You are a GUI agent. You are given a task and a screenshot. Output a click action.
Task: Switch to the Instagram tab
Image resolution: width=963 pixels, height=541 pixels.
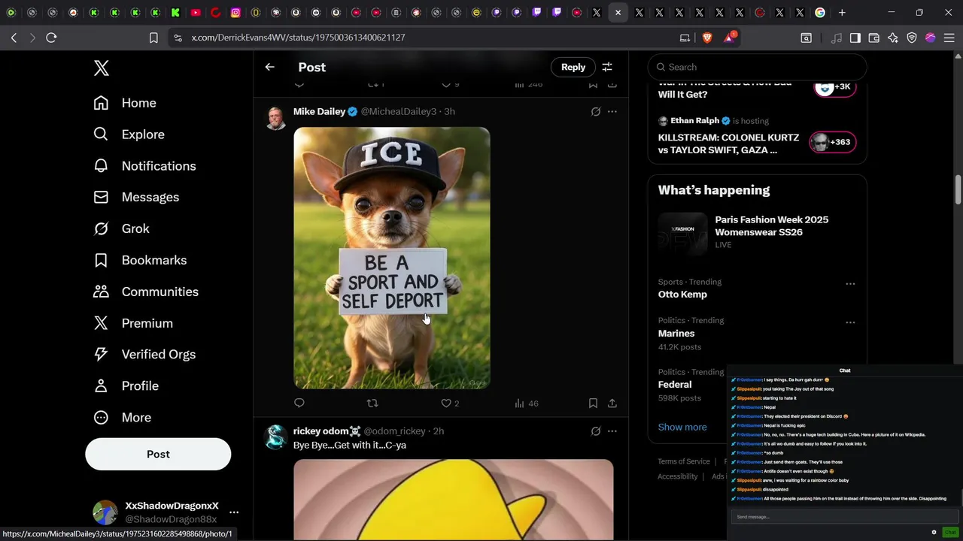pyautogui.click(x=235, y=13)
